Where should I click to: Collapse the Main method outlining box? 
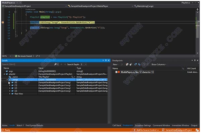click(x=15, y=12)
